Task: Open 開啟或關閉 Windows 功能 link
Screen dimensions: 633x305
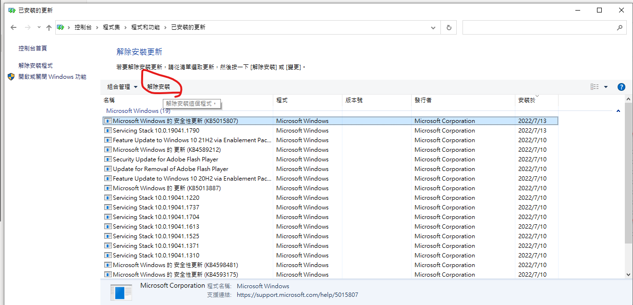Action: 52,77
